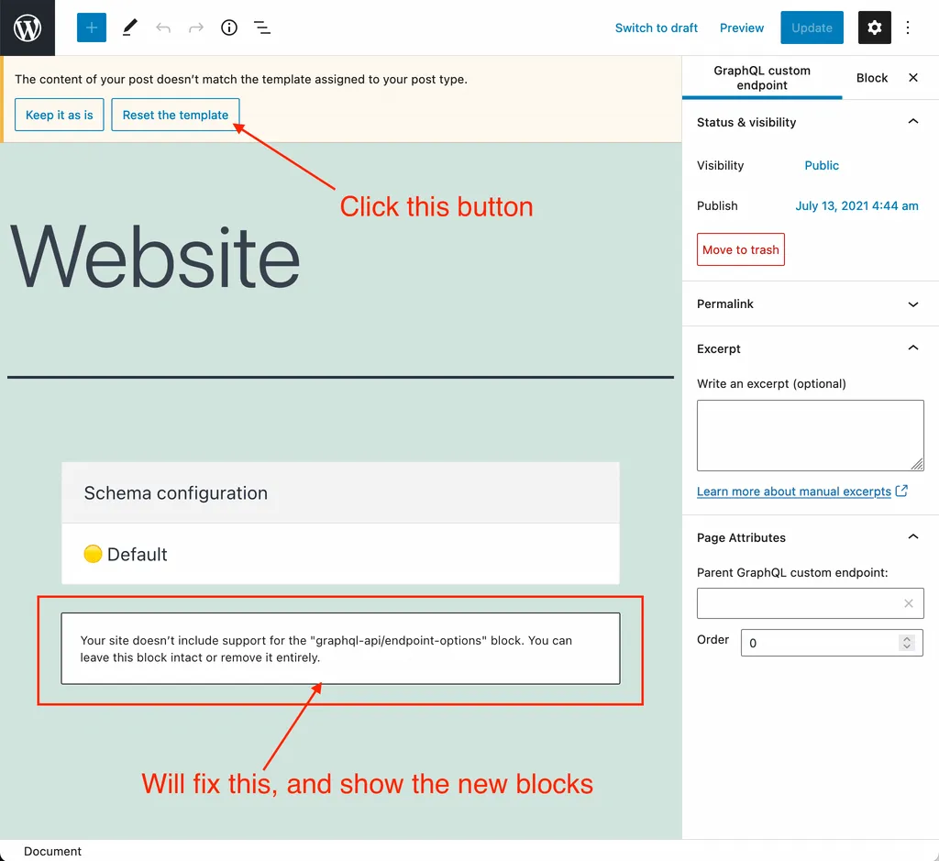The width and height of the screenshot is (939, 861).
Task: Change the Public visibility setting
Action: coord(822,165)
